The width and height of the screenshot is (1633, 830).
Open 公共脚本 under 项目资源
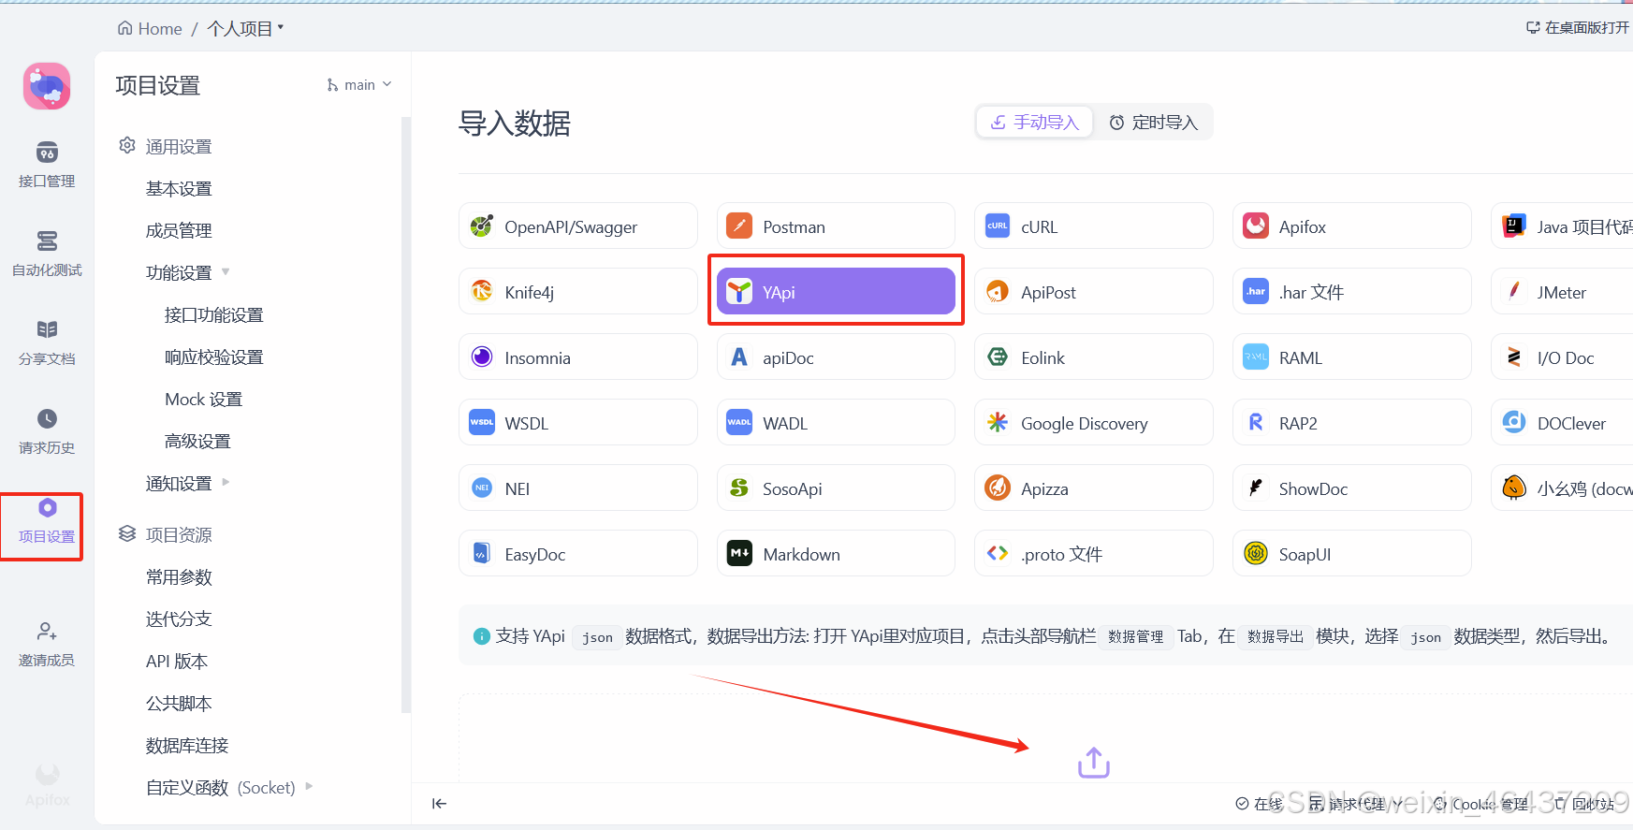point(179,704)
